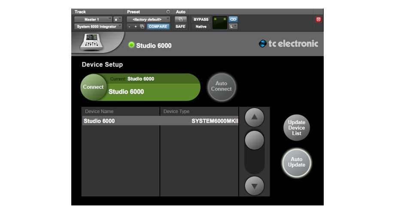Open the insert position 'a' dropdown
The image size is (395, 214).
tap(117, 19)
